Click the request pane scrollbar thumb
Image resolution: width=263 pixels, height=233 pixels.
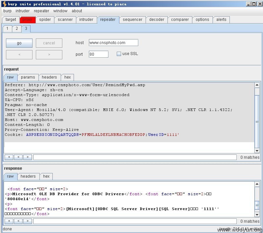click(x=257, y=122)
